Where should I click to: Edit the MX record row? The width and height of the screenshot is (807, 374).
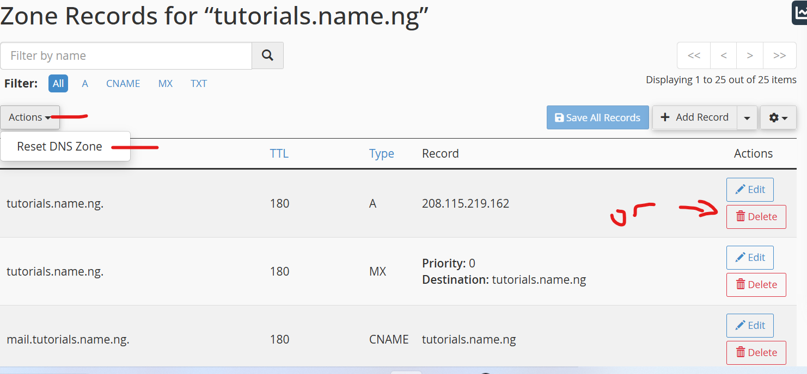[750, 258]
